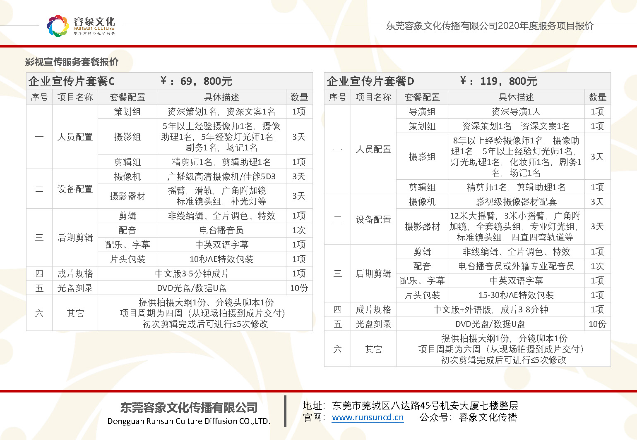The height and width of the screenshot is (440, 637).
Task: Select 策划组 cell in package C table
Action: [127, 112]
